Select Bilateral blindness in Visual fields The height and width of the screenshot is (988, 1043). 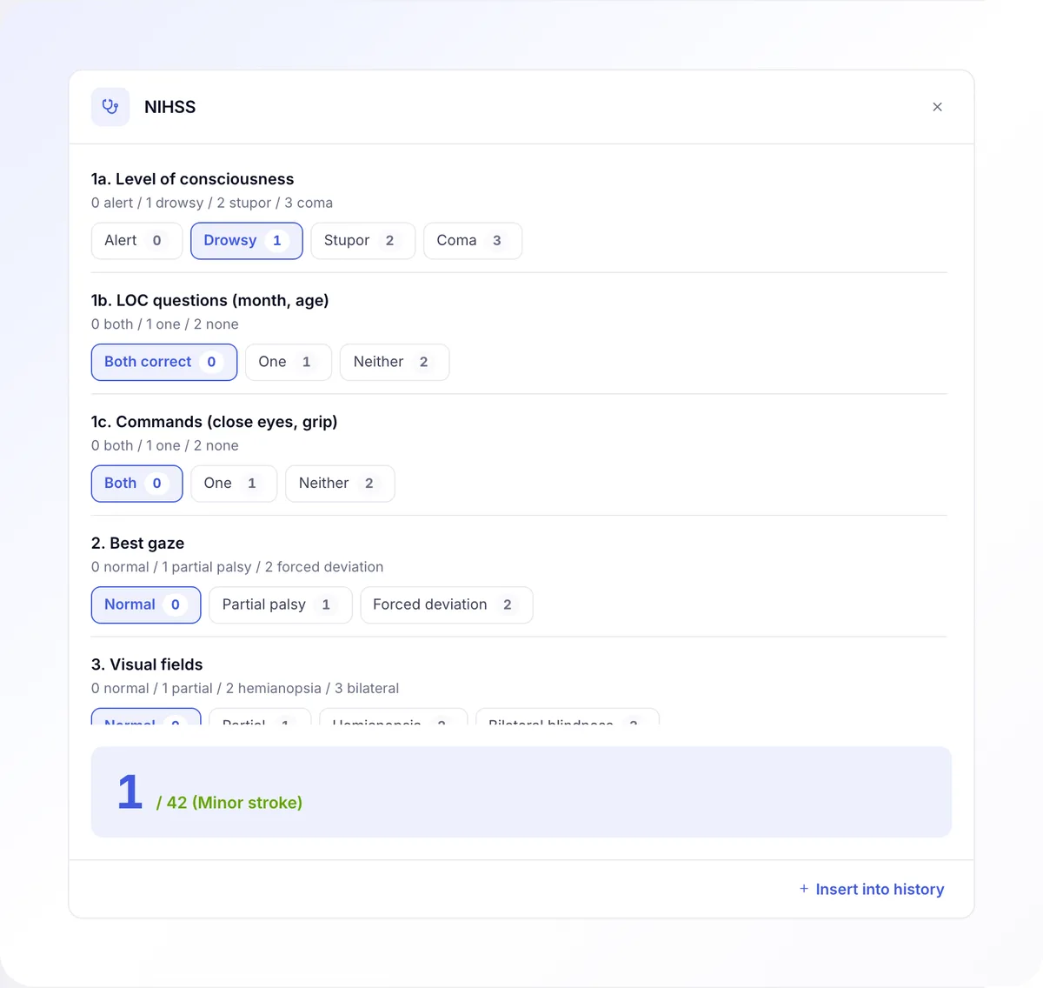[x=568, y=717]
